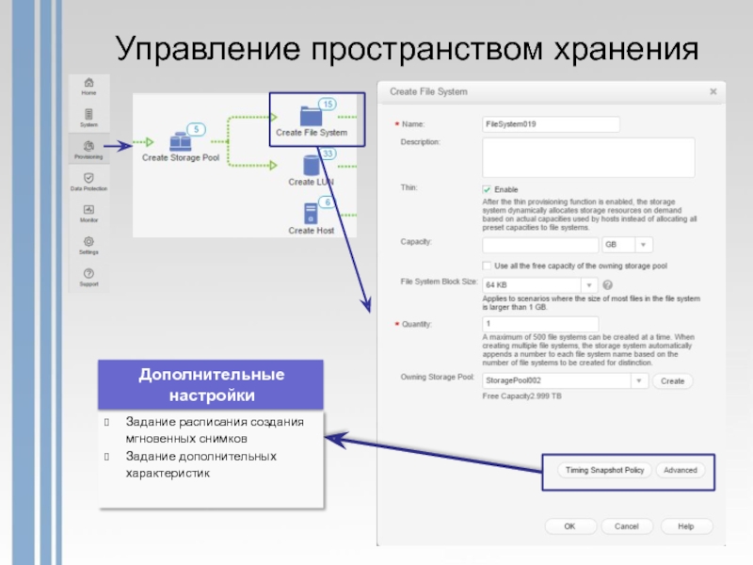This screenshot has height=565, width=753.
Task: Click the Description text area
Action: pyautogui.click(x=588, y=157)
